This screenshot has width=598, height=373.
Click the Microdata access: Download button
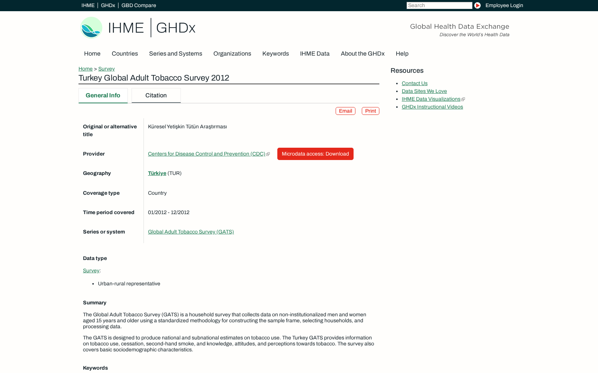pos(315,154)
